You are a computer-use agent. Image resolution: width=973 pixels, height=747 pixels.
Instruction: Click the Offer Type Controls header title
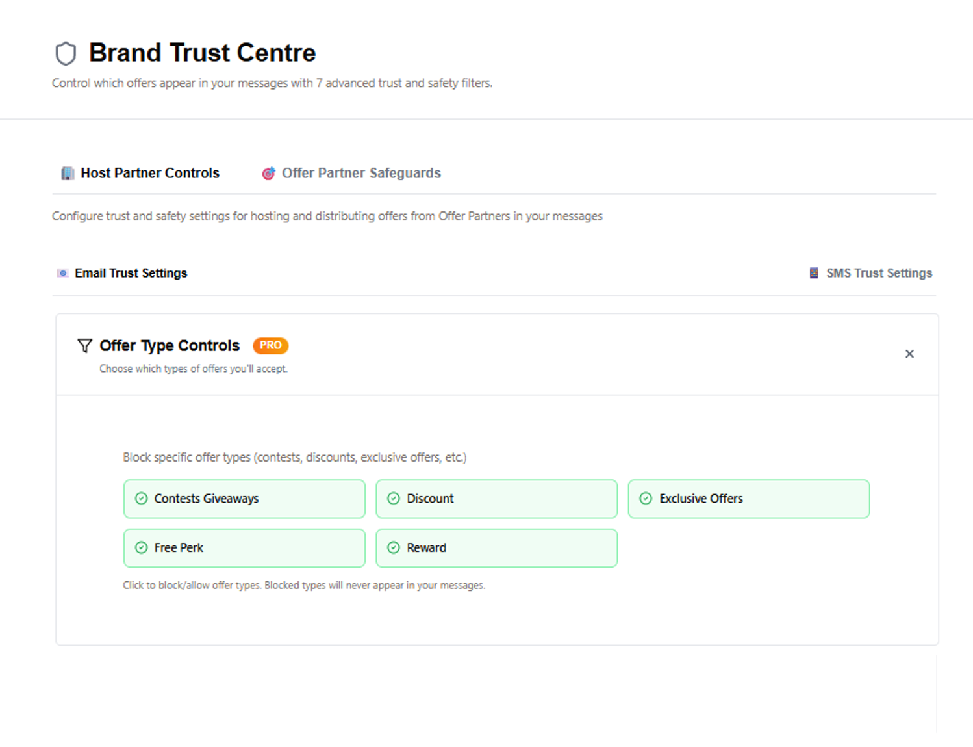point(170,346)
